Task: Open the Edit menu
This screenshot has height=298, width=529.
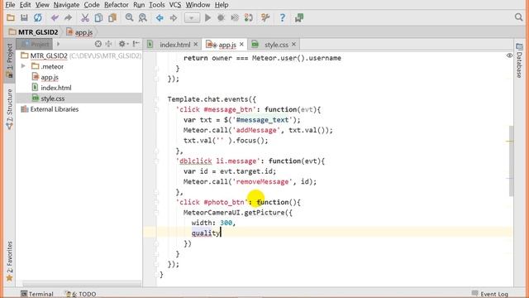Action: click(25, 5)
